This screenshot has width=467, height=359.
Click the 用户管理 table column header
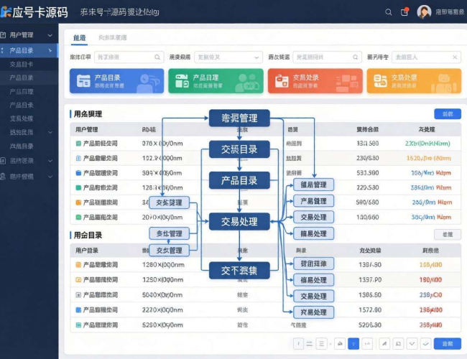[87, 129]
